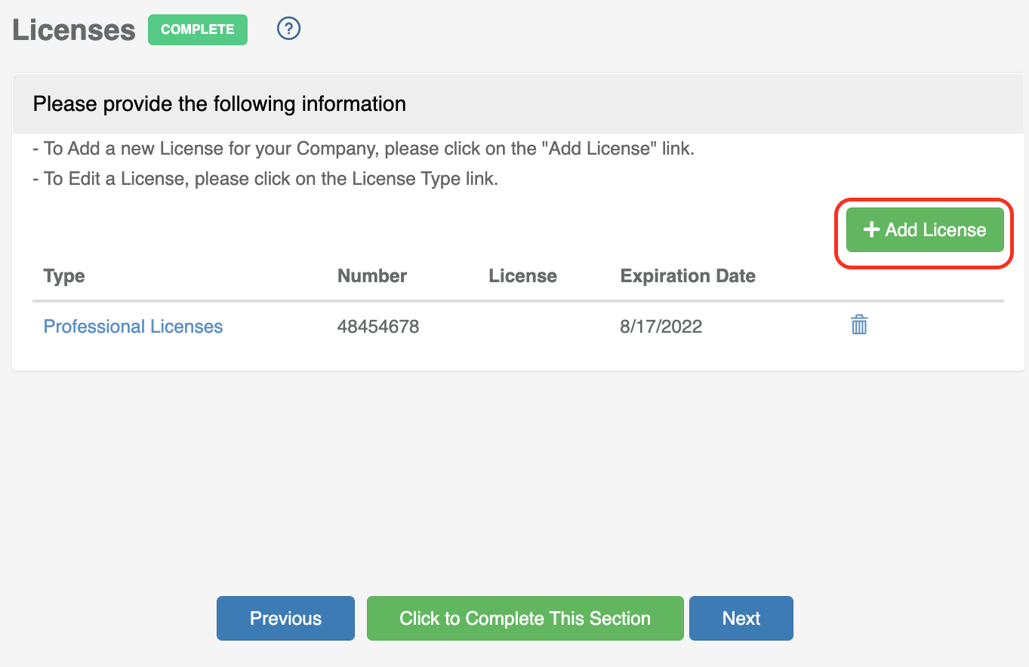Click the 8/17/2022 expiration date cell
1029x667 pixels.
661,327
